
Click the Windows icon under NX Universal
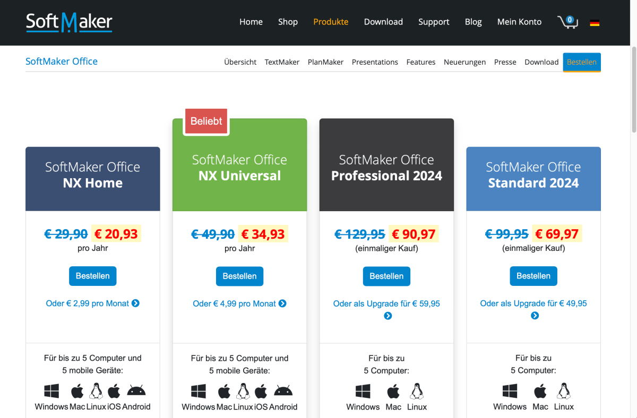199,392
